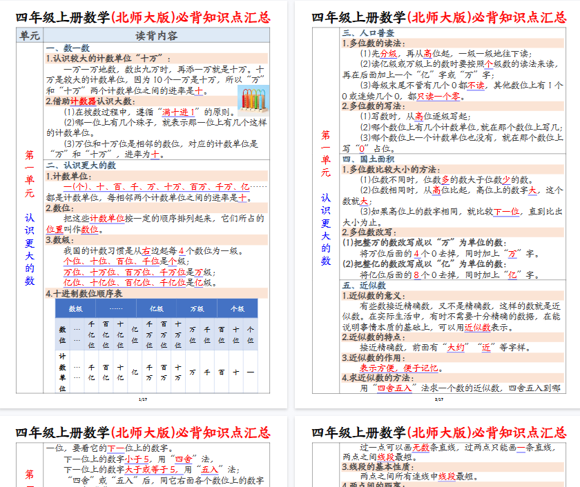Click the '二、认识更大的数' heading
Viewport: 580px width, 487px height.
click(x=81, y=166)
